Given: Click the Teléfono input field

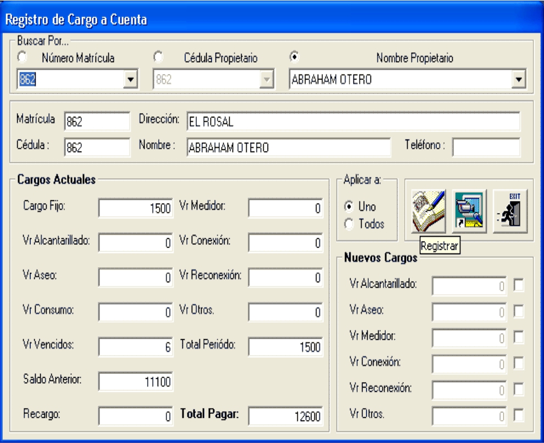Looking at the screenshot, I should (x=486, y=147).
